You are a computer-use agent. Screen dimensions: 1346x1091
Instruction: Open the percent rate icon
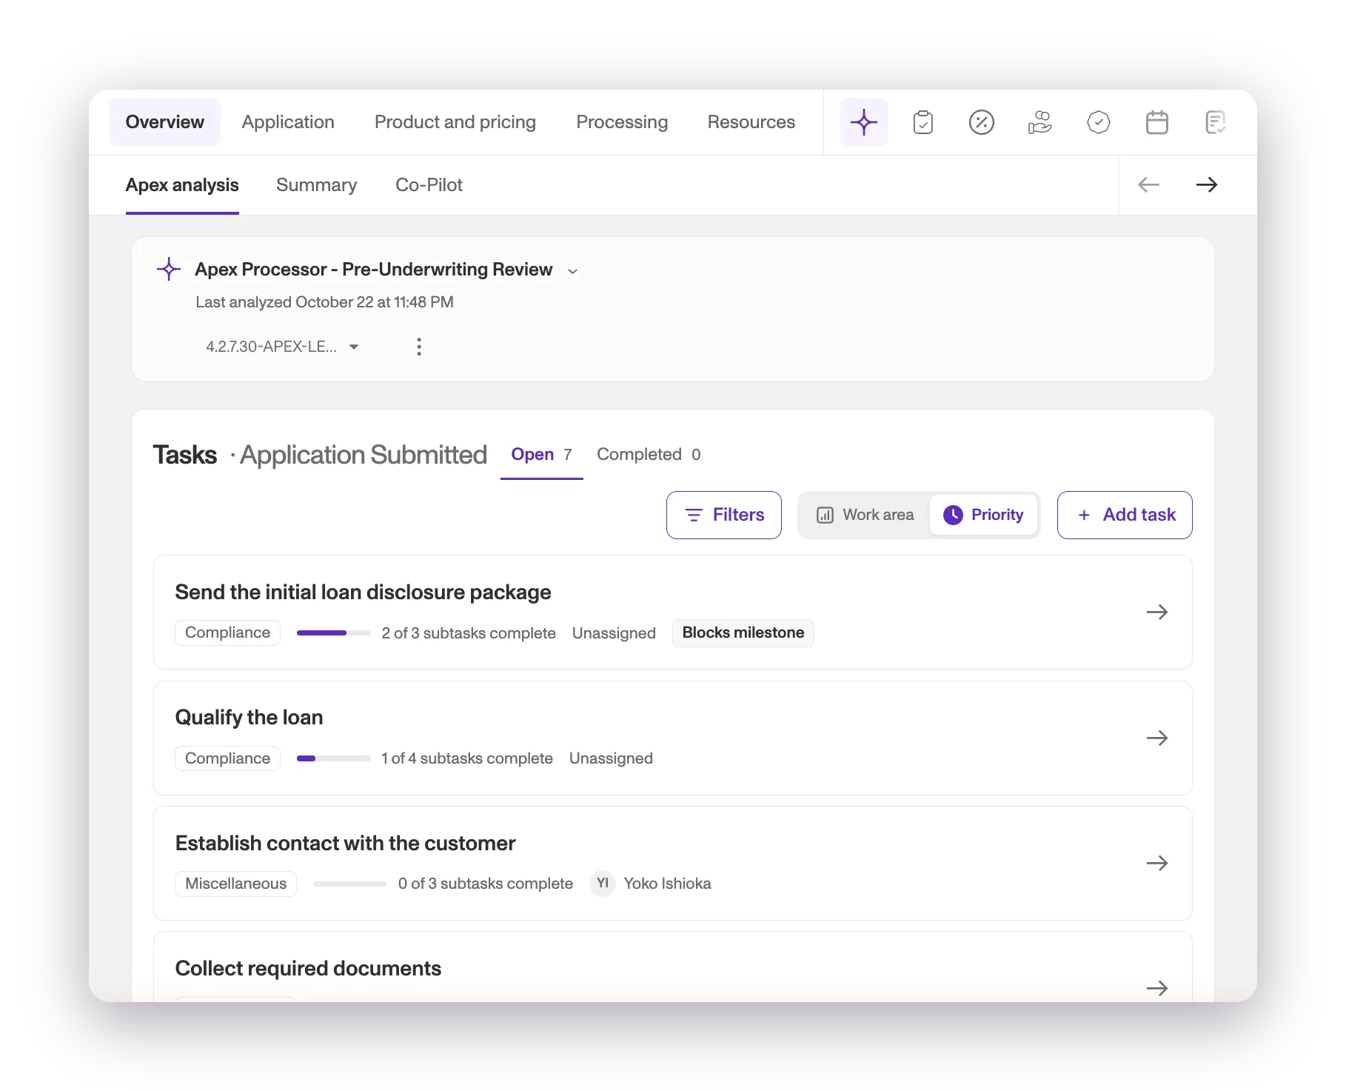[982, 122]
